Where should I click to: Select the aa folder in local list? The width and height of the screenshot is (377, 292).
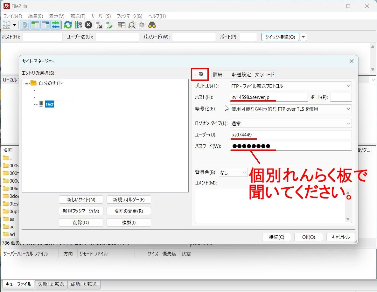tap(9, 219)
